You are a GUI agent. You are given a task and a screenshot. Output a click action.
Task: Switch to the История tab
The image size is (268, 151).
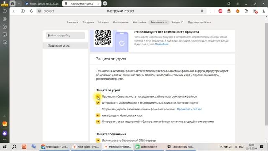(103, 22)
